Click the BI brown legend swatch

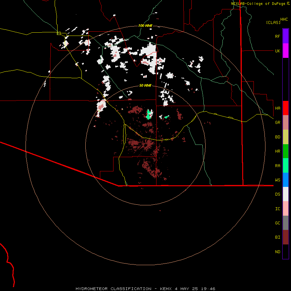(x=286, y=237)
